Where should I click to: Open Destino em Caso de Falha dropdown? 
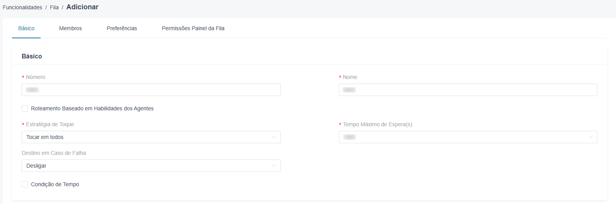point(151,166)
